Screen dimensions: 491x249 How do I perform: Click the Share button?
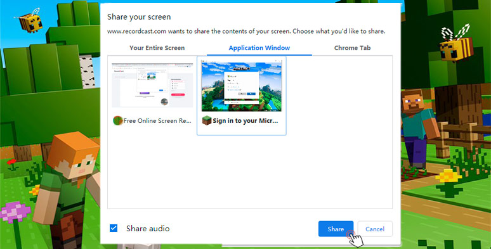click(x=336, y=229)
